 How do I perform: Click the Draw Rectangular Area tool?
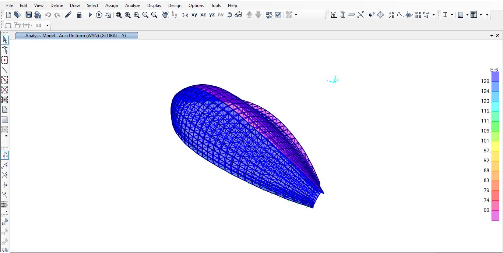pos(5,120)
